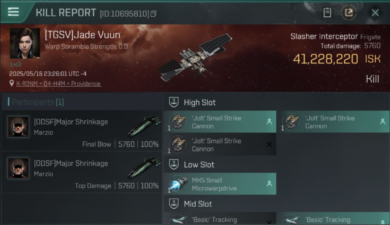View Jade Vuun's character portrait
Image resolution: width=390 pixels, height=225 pixels.
coord(25,43)
